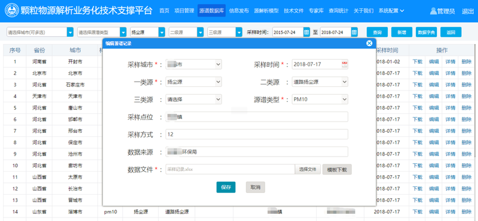Click 选择文件 to choose a file

point(308,169)
